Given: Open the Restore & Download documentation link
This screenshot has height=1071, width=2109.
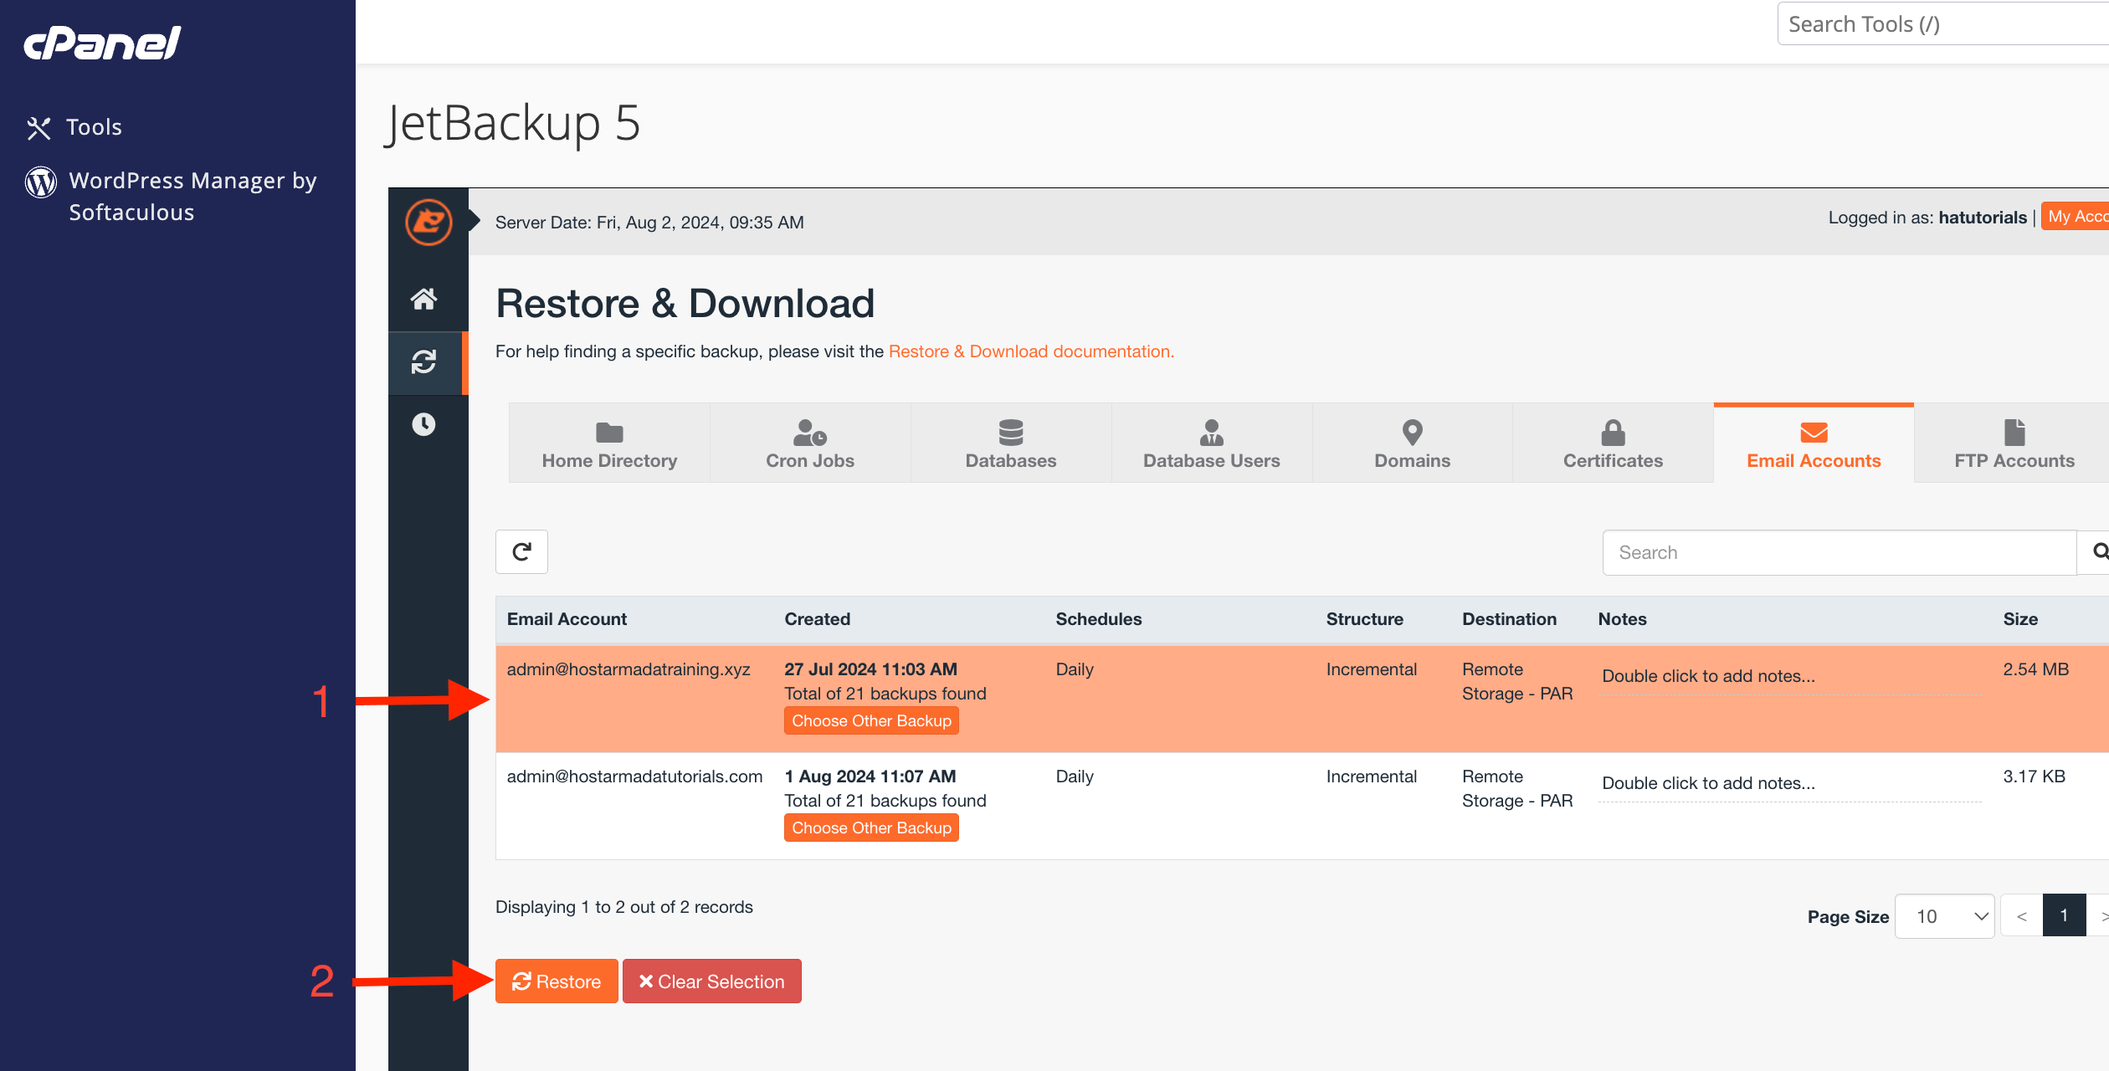Looking at the screenshot, I should tap(1031, 351).
